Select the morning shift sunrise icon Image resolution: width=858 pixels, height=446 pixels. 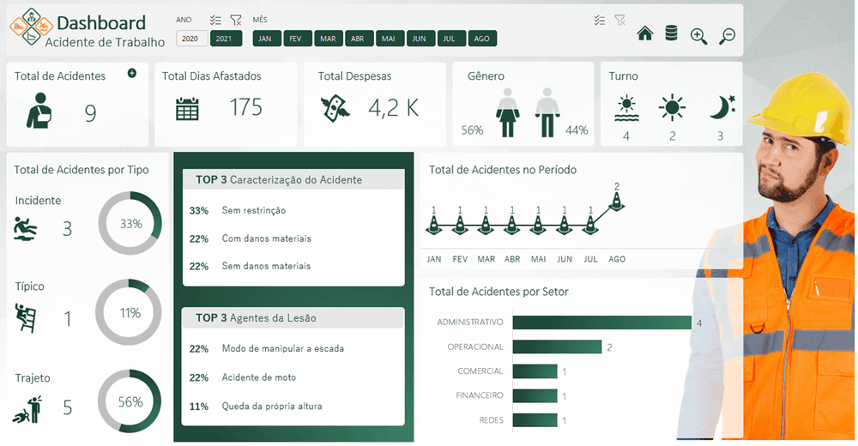click(626, 108)
